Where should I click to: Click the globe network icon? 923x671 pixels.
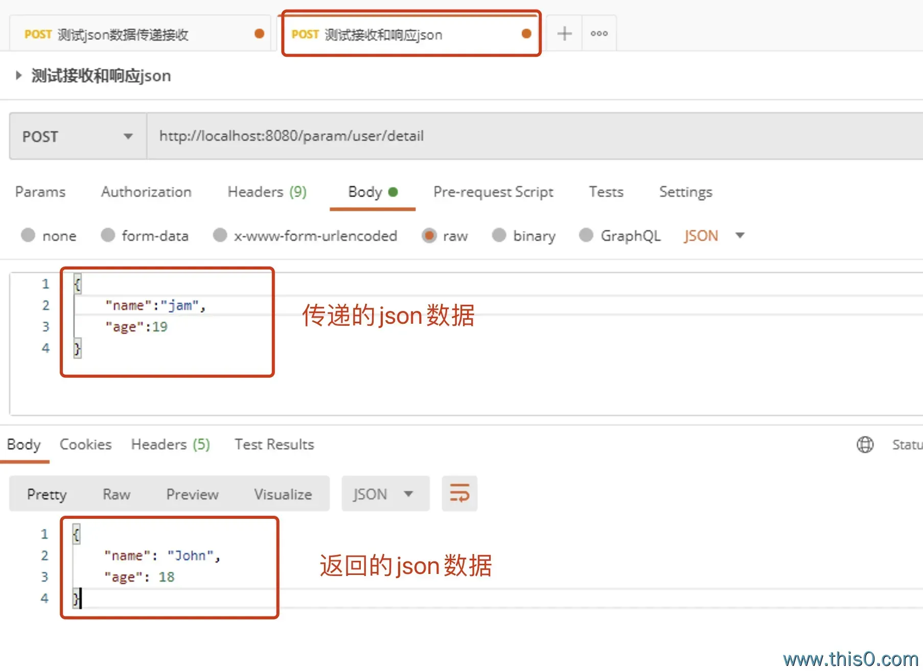click(865, 444)
